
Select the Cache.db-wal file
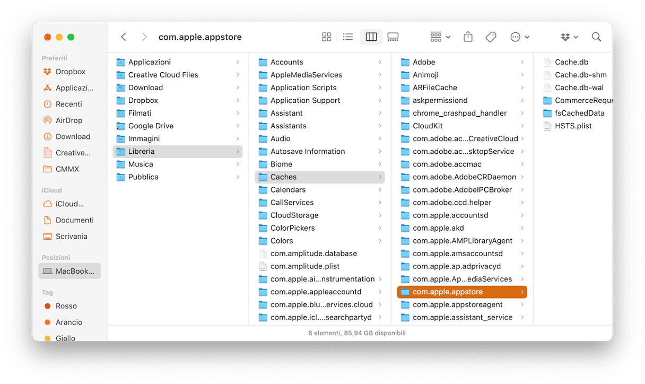576,88
